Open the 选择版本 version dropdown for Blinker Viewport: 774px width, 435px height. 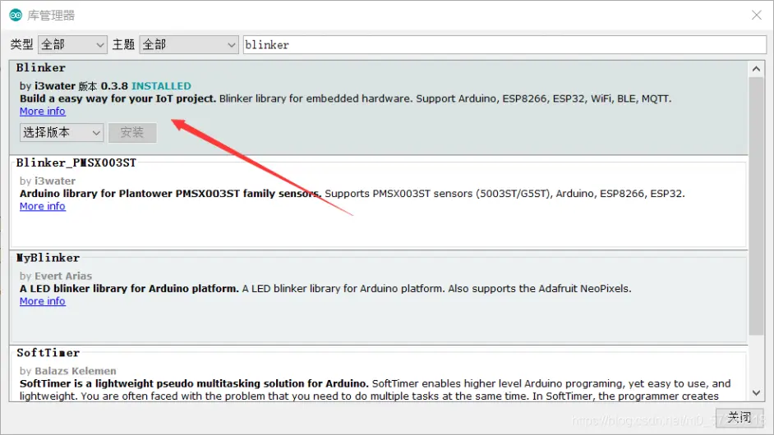click(x=62, y=133)
